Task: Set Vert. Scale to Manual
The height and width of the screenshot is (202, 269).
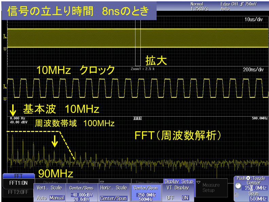Action: pos(56,198)
